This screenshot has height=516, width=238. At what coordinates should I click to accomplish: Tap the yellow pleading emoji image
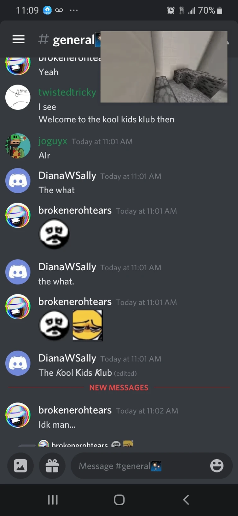point(87,325)
